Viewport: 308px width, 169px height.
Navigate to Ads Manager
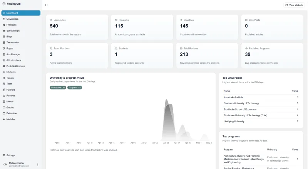pyautogui.click(x=21, y=54)
